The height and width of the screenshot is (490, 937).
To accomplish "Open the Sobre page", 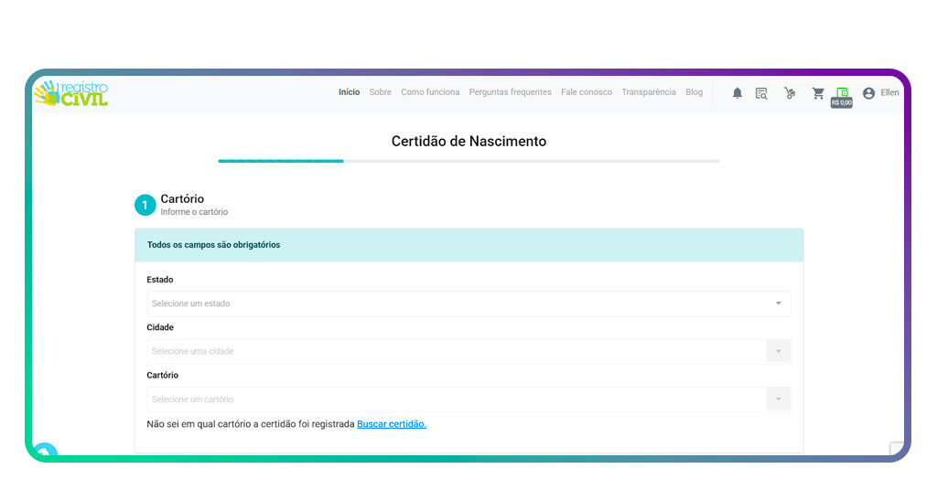I will [x=380, y=92].
